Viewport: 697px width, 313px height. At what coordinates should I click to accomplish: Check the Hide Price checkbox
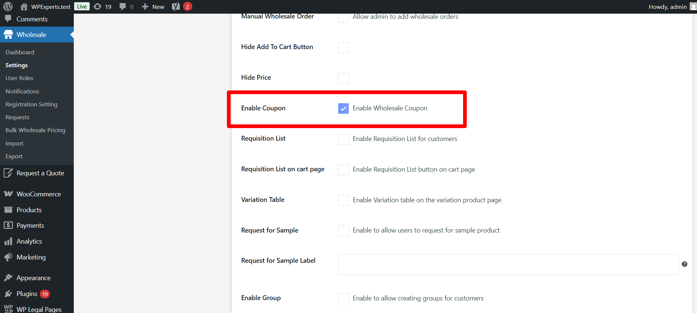344,78
